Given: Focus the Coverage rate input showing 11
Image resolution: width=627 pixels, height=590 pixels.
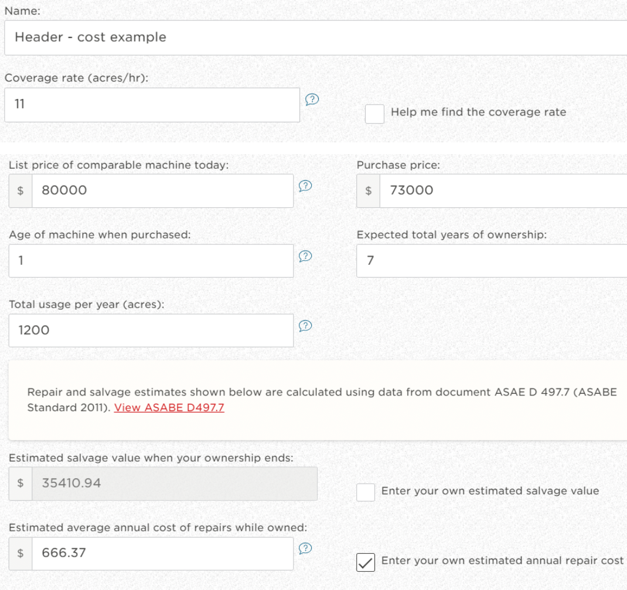Looking at the screenshot, I should (x=152, y=105).
